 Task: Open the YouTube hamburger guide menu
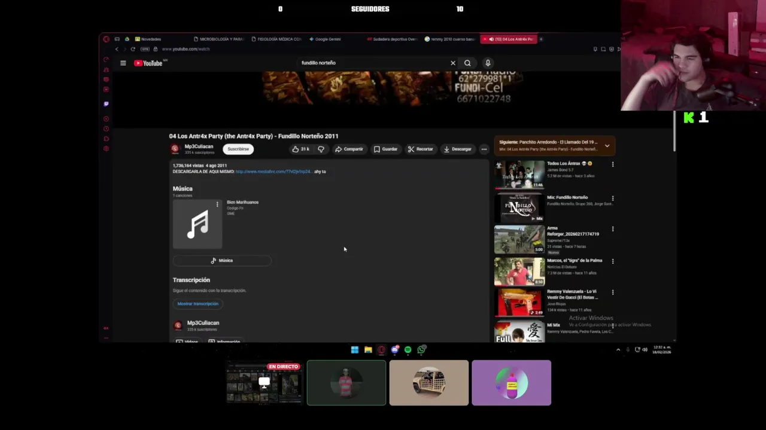[x=123, y=63]
